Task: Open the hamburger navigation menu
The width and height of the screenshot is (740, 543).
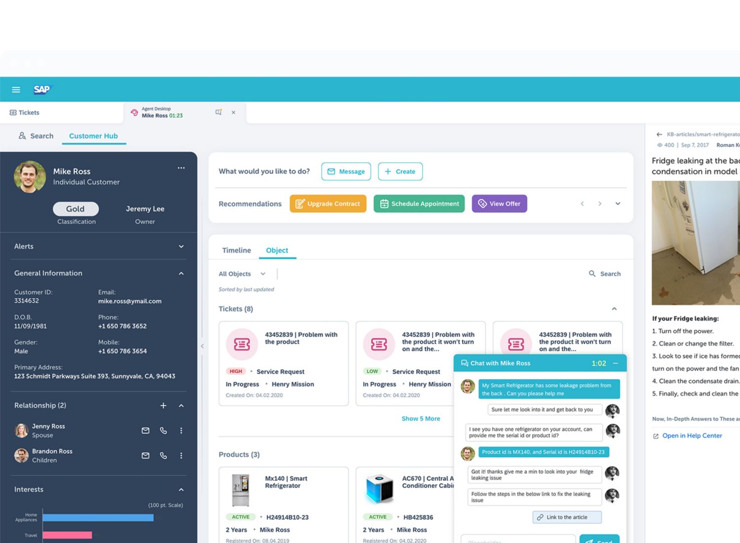Action: click(16, 89)
